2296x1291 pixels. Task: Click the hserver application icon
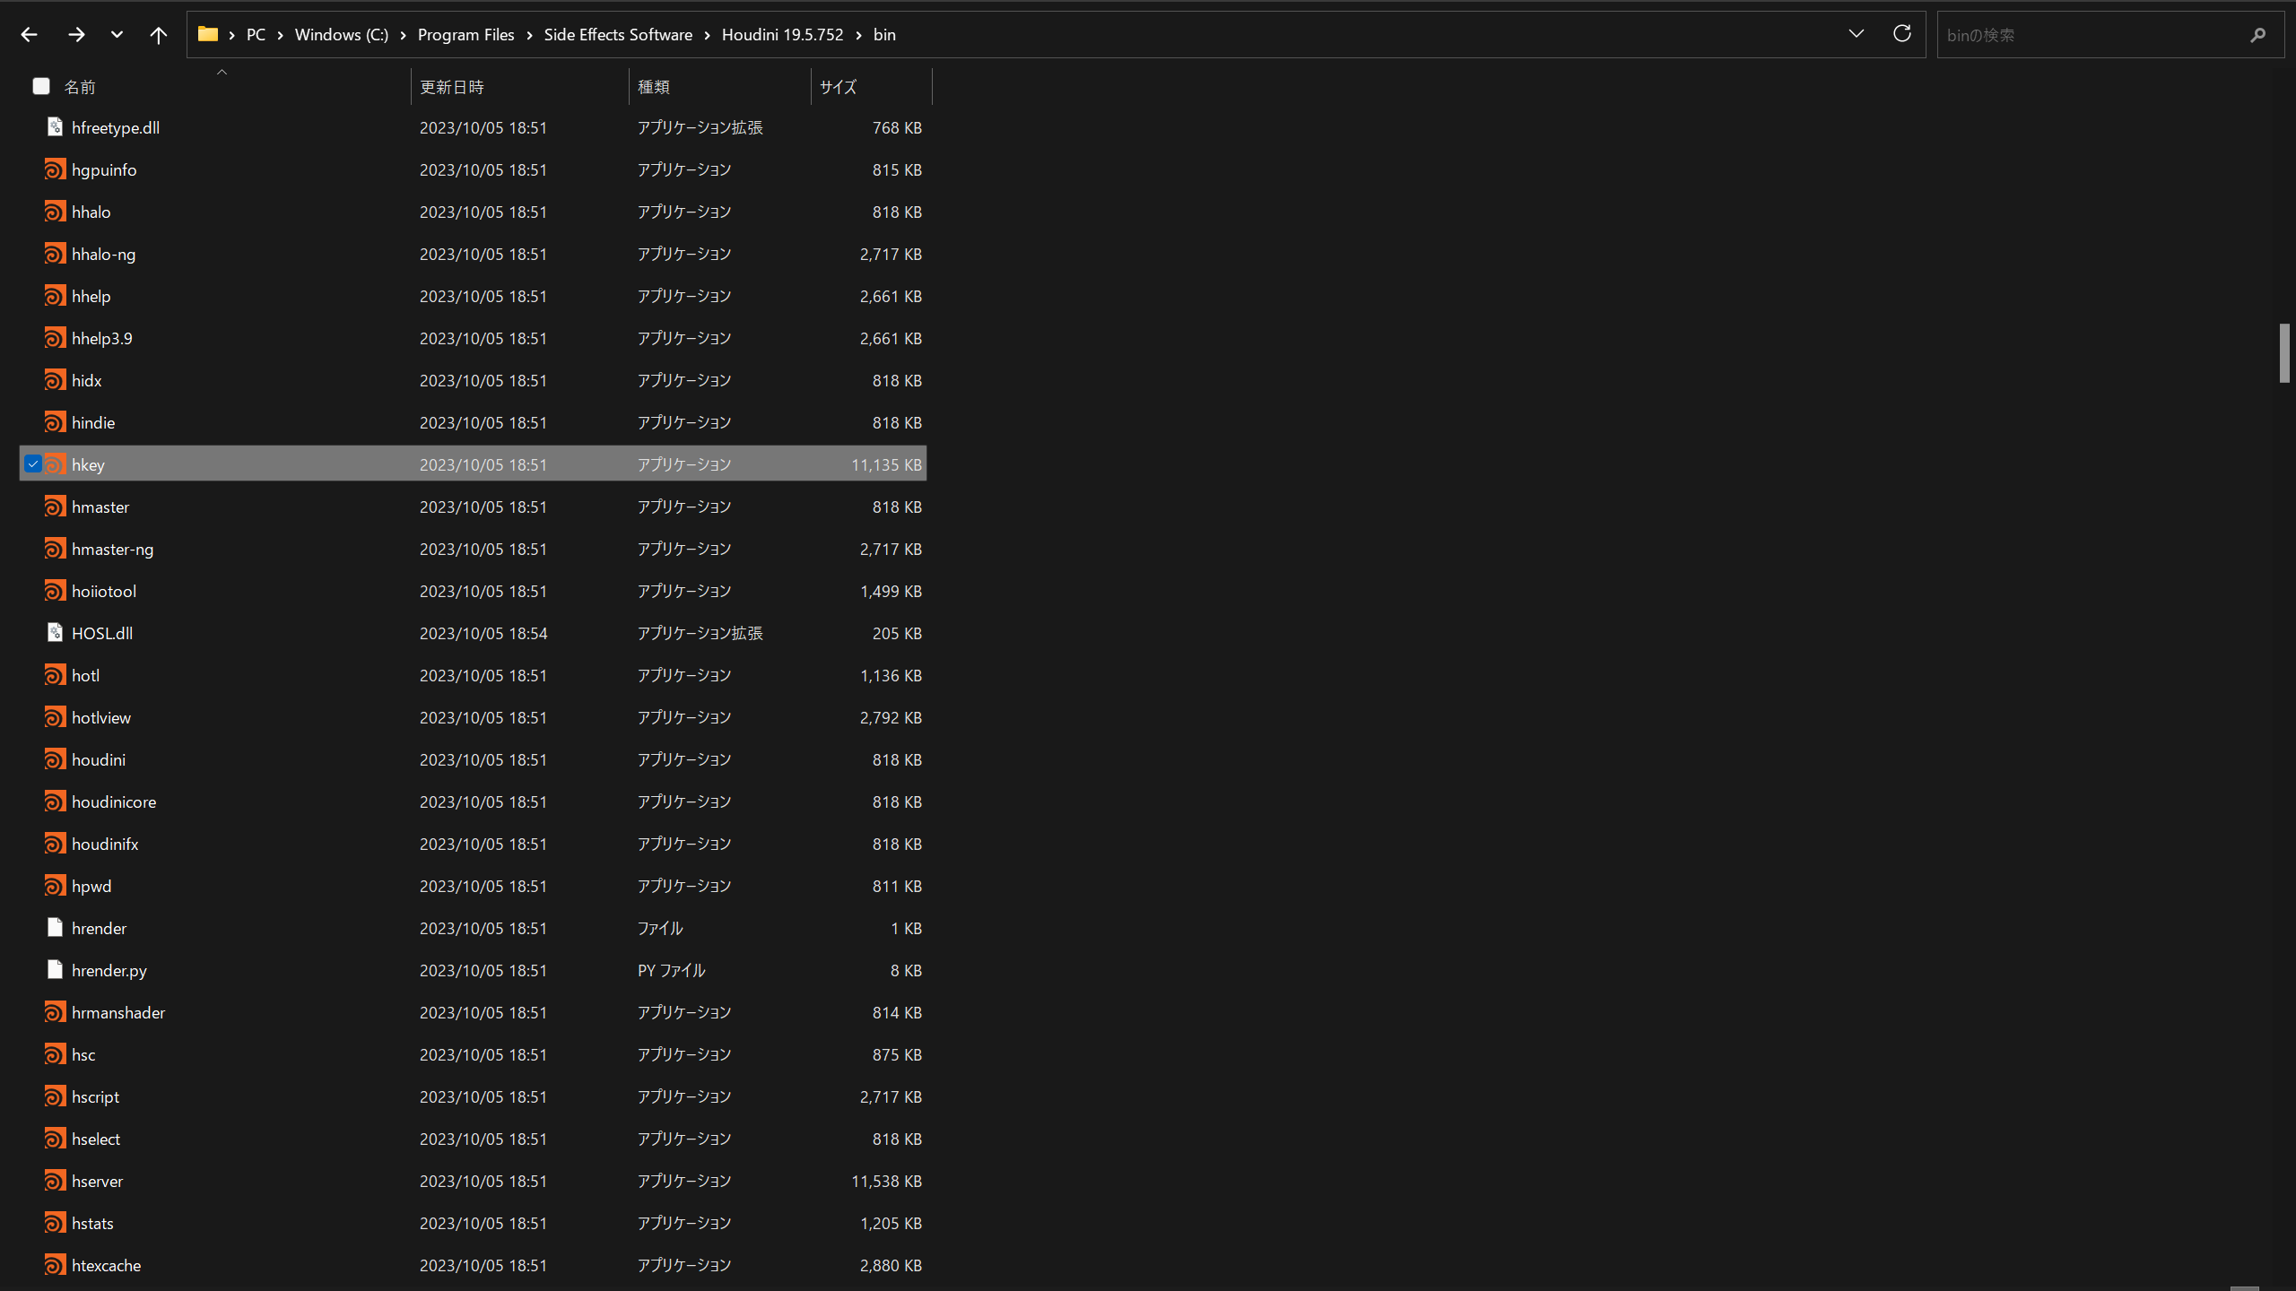pyautogui.click(x=55, y=1181)
